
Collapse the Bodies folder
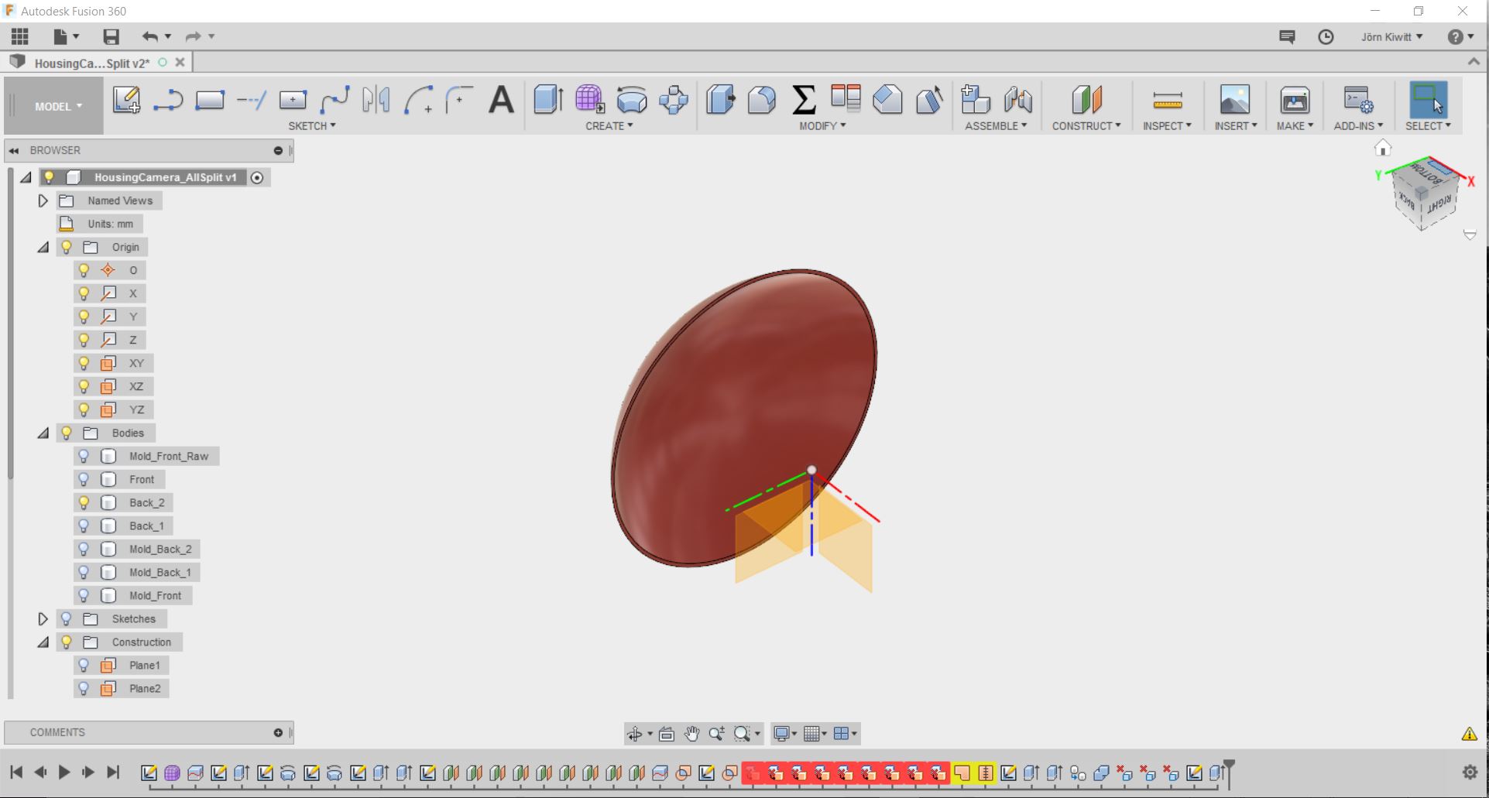(x=43, y=433)
